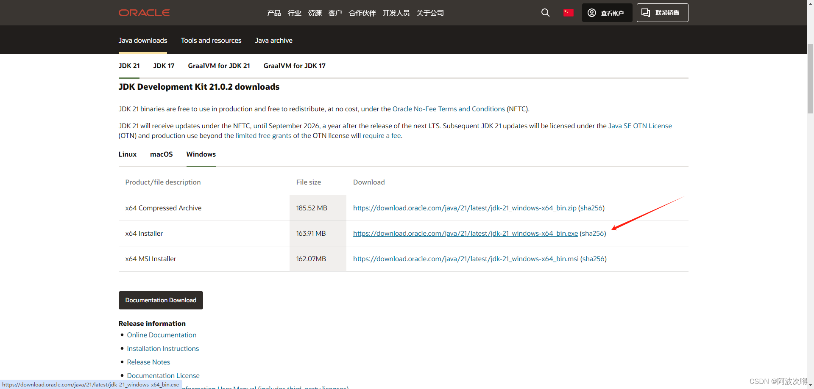This screenshot has width=814, height=389.
Task: Click the Release information heading
Action: (152, 323)
